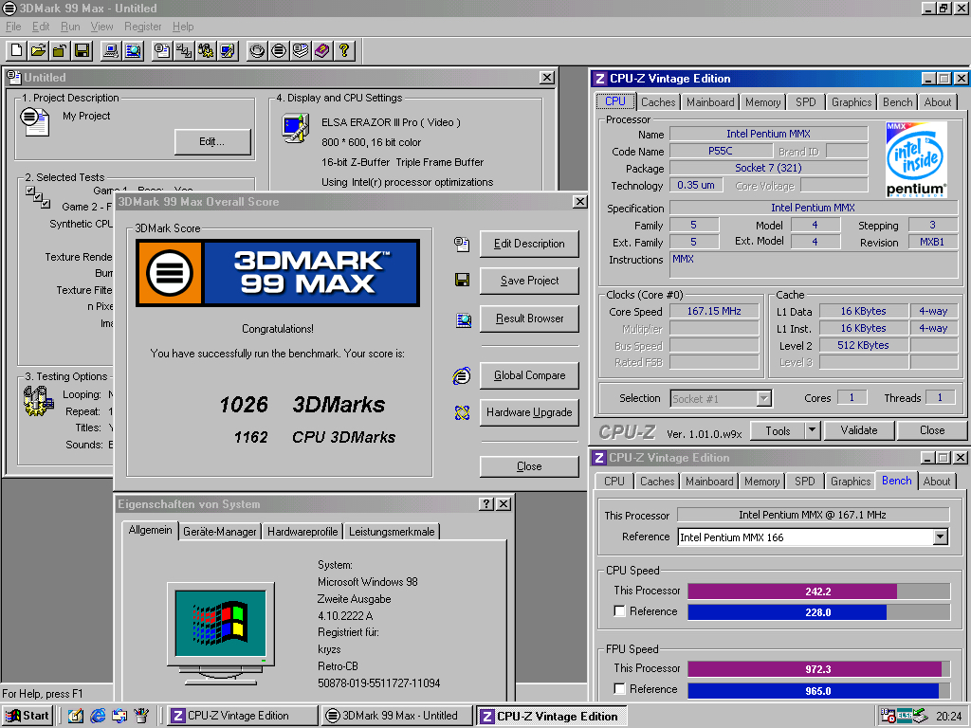The height and width of the screenshot is (728, 971).
Task: Click the gray ring icon in 3DMark toolbar
Action: pyautogui.click(x=257, y=51)
